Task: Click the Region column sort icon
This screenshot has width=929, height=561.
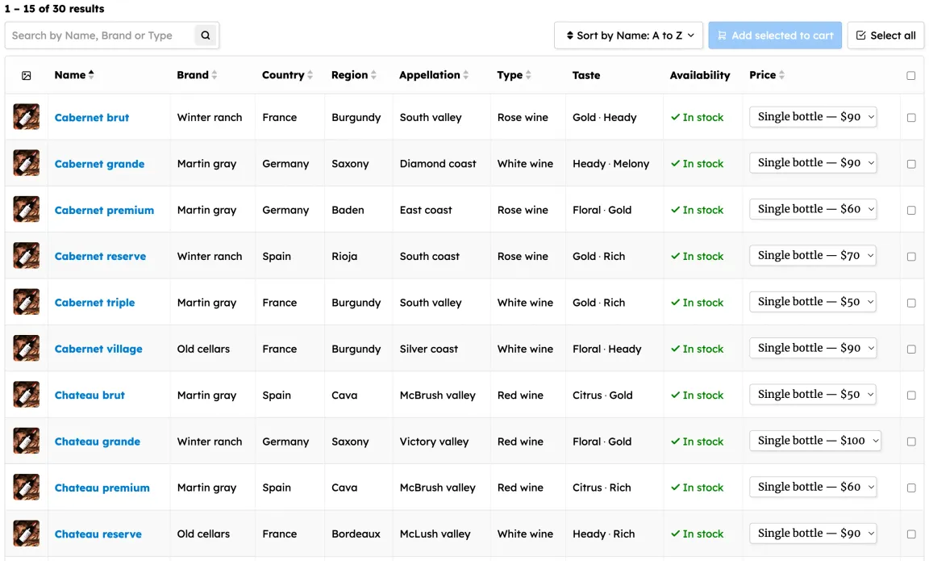Action: (374, 75)
